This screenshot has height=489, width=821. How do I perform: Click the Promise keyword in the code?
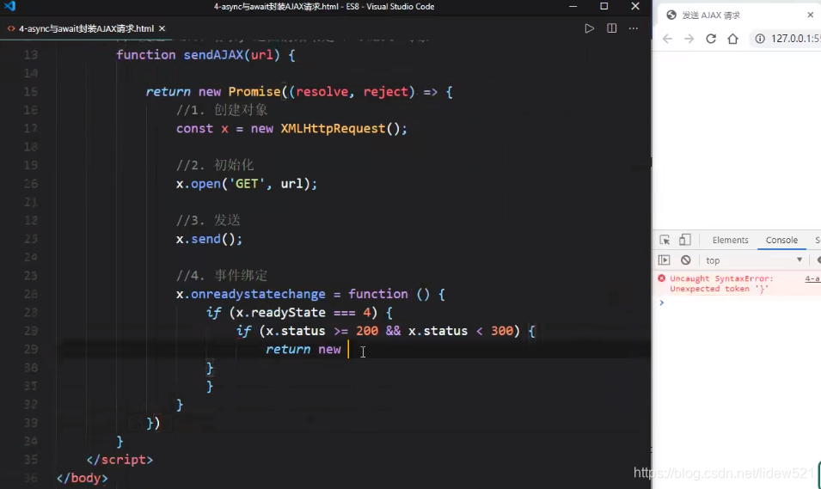pos(254,92)
